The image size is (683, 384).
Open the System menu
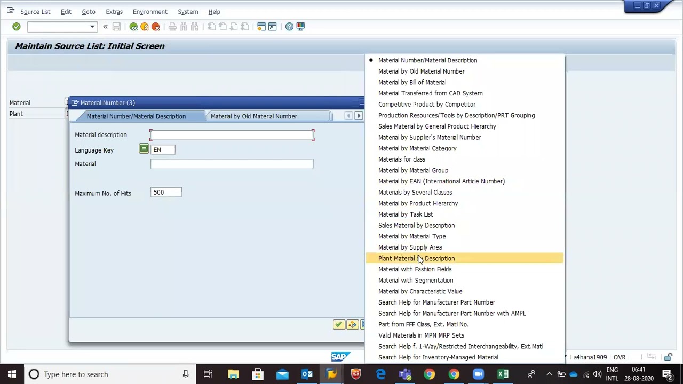point(188,12)
